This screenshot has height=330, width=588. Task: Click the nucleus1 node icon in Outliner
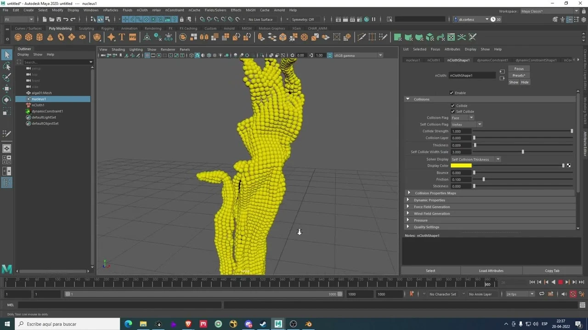(28, 99)
